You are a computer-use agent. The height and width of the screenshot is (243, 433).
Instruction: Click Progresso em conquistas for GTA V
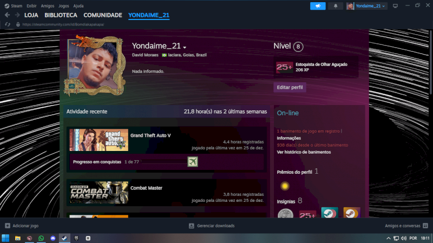click(x=97, y=162)
